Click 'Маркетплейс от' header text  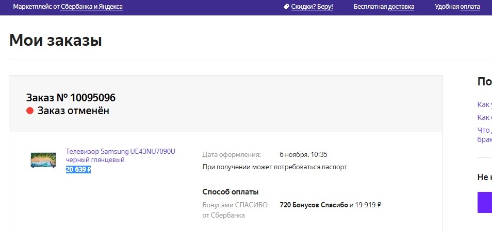coord(36,7)
